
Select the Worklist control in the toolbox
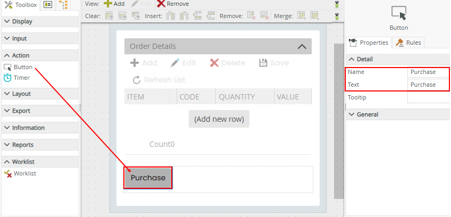20,173
